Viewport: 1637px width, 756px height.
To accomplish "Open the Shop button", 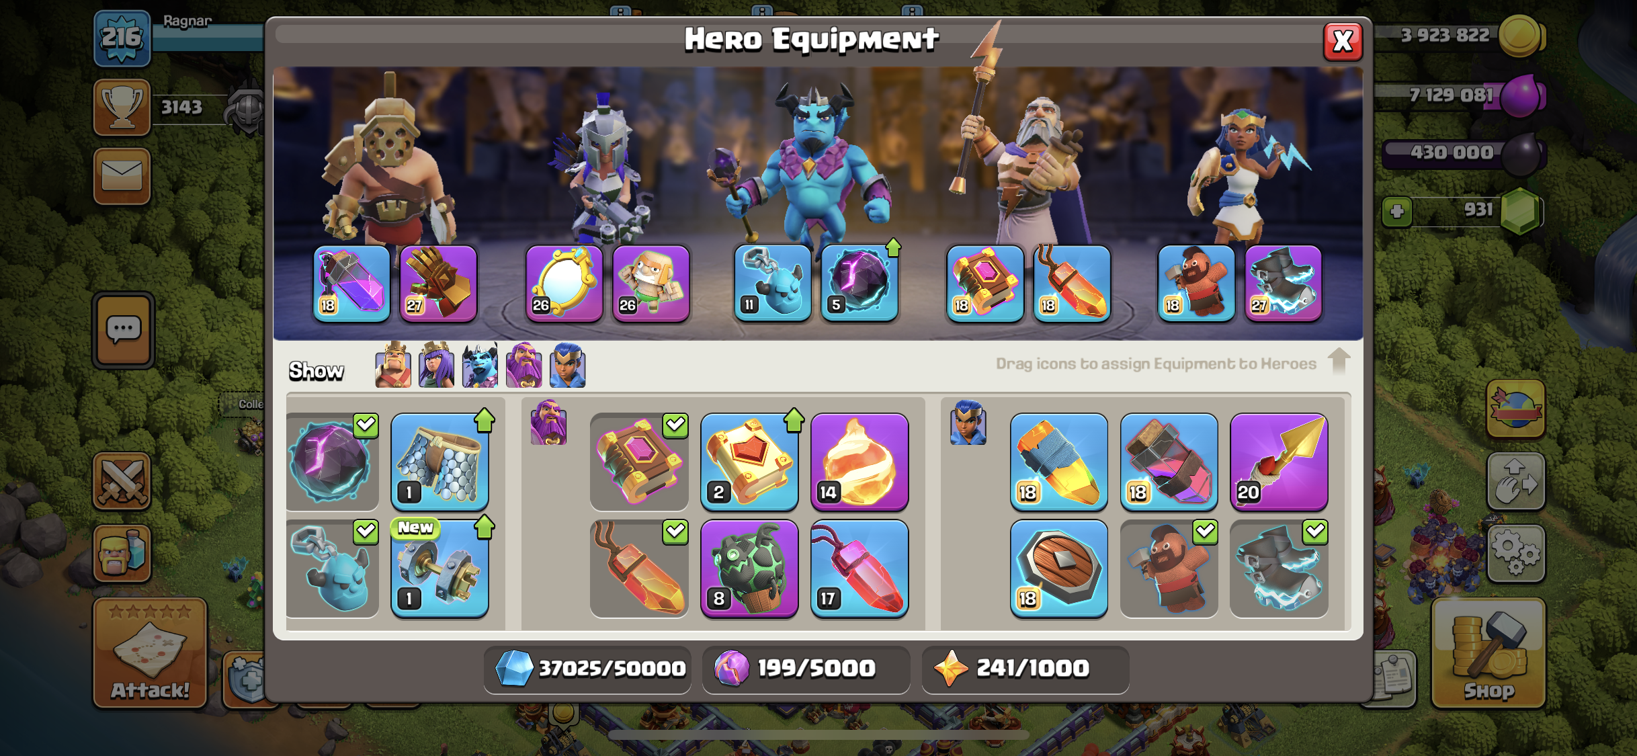I will [x=1488, y=653].
